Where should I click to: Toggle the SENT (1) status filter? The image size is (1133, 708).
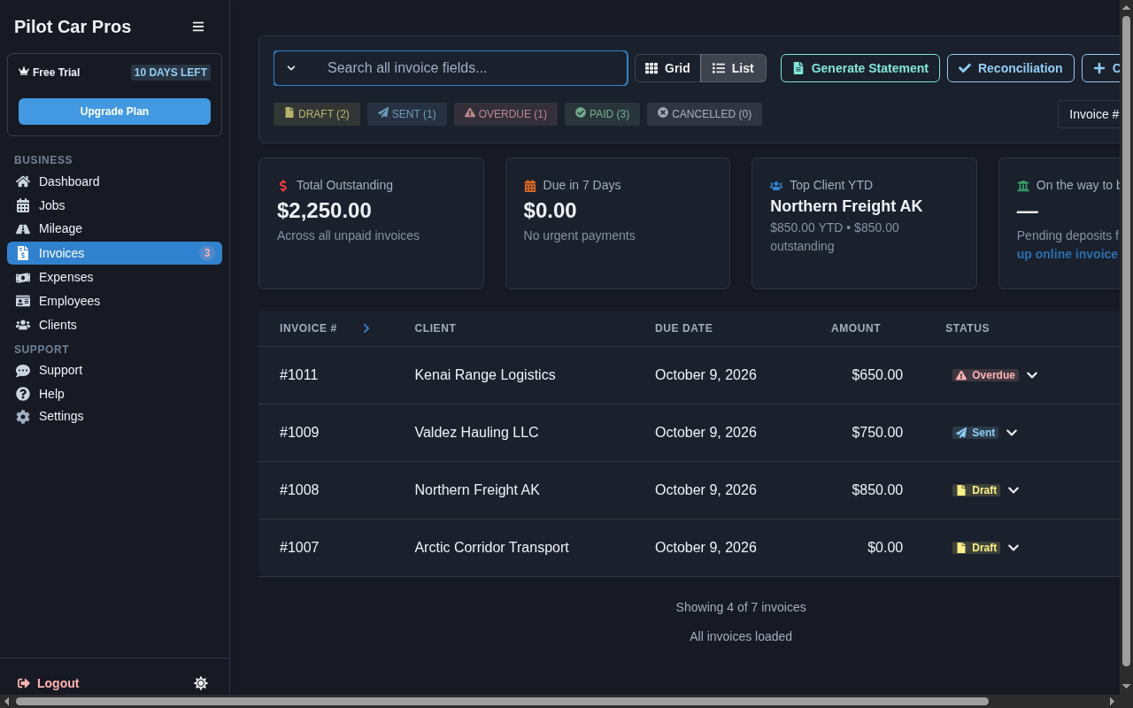[407, 114]
